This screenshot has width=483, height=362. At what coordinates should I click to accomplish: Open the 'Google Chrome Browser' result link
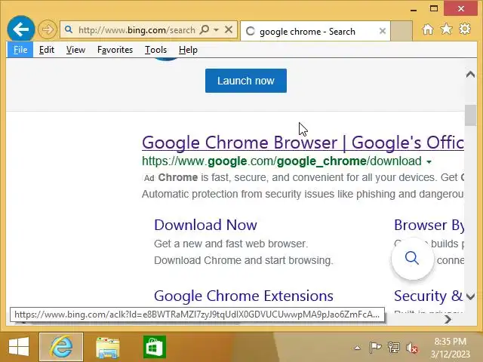click(x=303, y=143)
